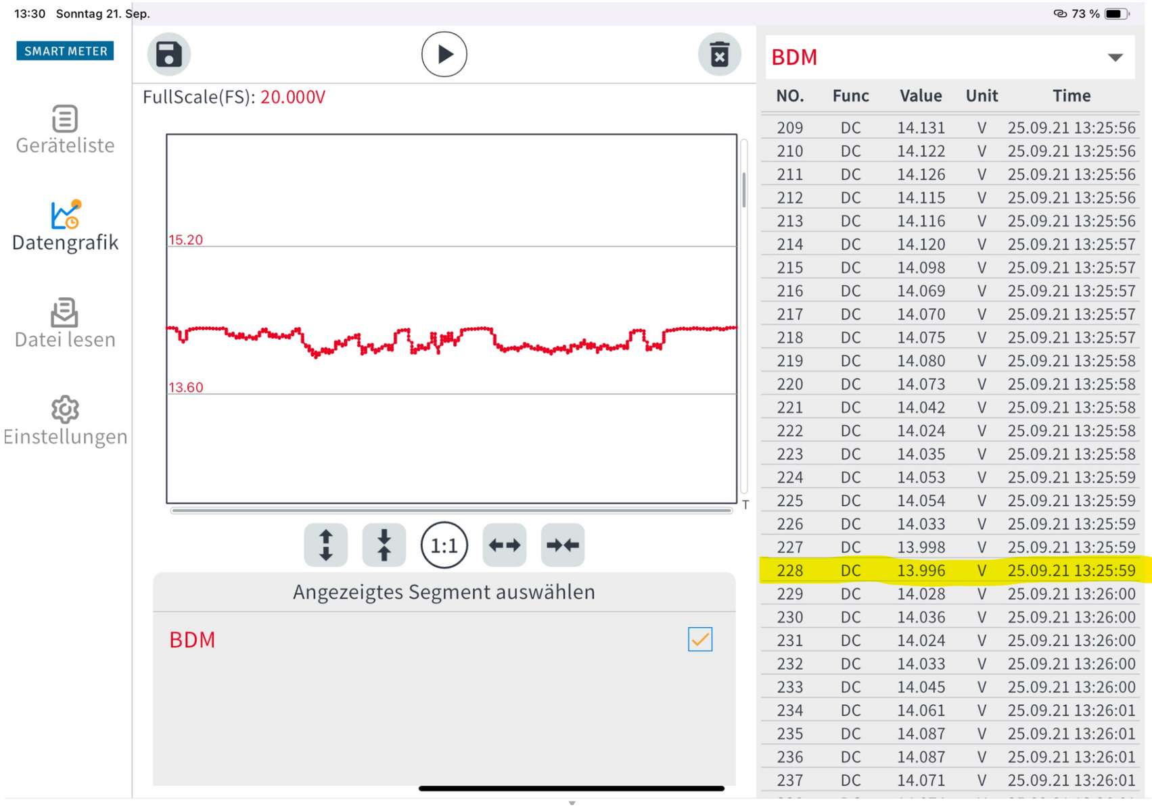Uncheck the BDM segment checkbox
This screenshot has width=1152, height=811.
coord(699,639)
